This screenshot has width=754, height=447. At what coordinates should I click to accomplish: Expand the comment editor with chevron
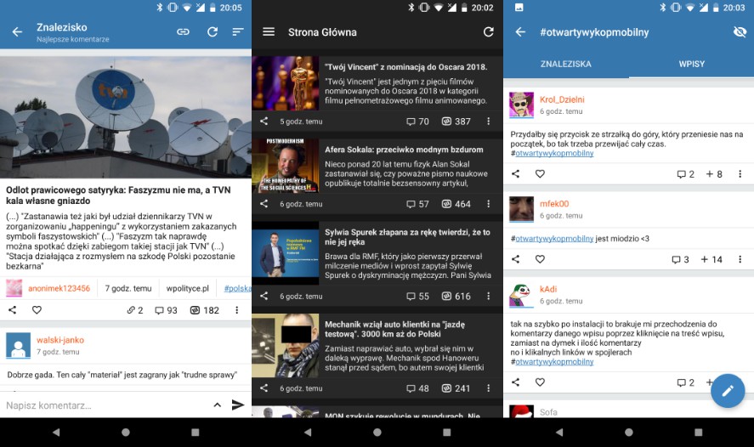(218, 405)
